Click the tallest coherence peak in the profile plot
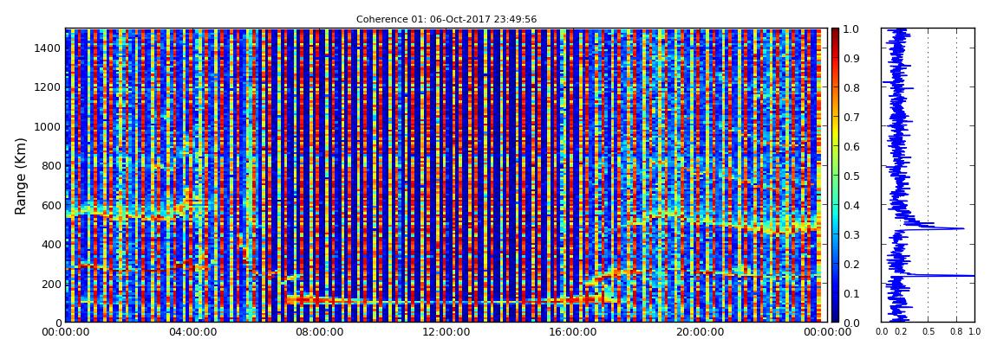This screenshot has width=997, height=352. (x=972, y=275)
